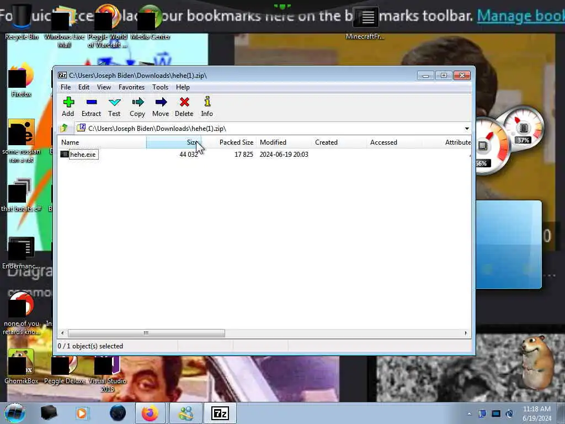Viewport: 565px width, 424px height.
Task: Click the black box taskbar icon
Action: point(49,413)
